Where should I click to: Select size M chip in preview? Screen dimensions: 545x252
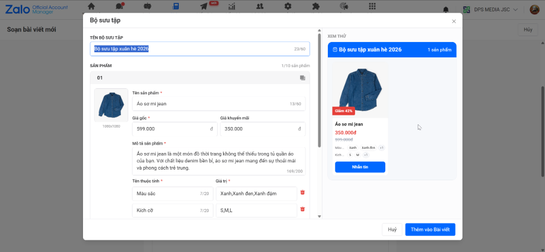(358, 155)
